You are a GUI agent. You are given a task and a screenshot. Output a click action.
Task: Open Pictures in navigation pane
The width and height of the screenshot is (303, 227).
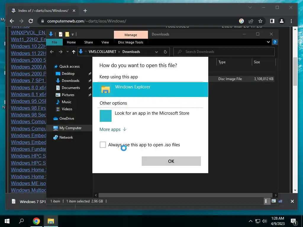[68, 95]
